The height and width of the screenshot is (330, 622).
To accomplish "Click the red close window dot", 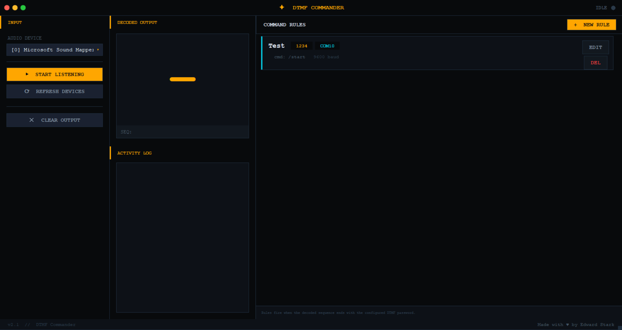I will pos(7,7).
